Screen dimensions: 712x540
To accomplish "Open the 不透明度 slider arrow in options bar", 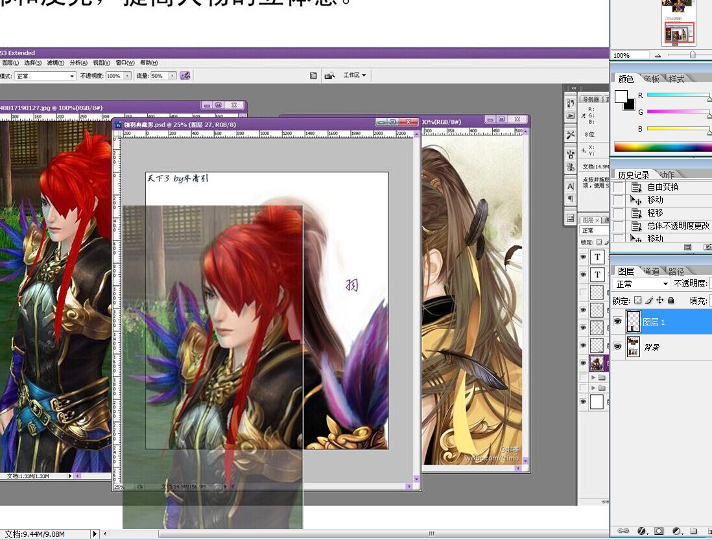I will [128, 76].
